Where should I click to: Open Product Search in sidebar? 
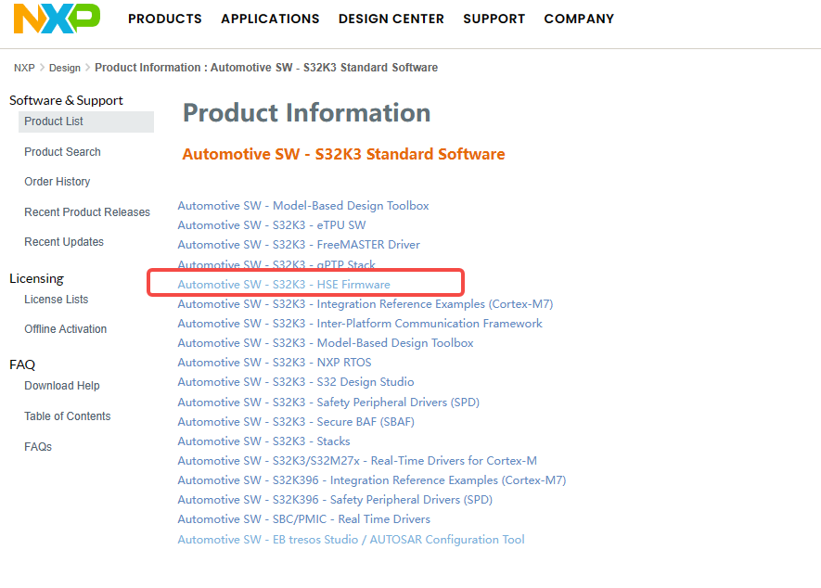tap(62, 152)
